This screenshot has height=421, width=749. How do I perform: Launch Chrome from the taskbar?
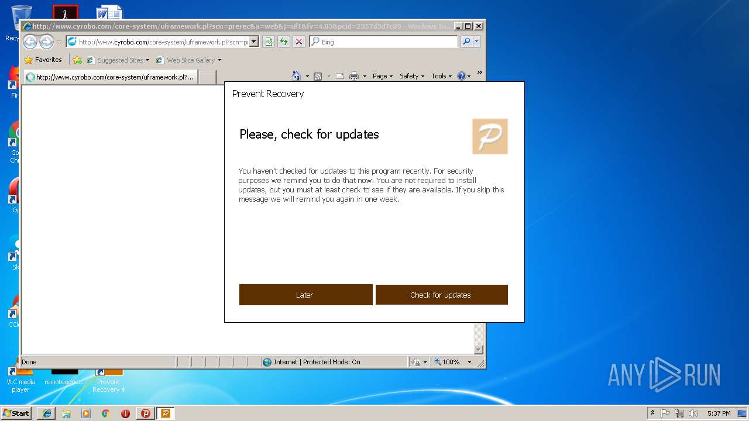tap(105, 413)
